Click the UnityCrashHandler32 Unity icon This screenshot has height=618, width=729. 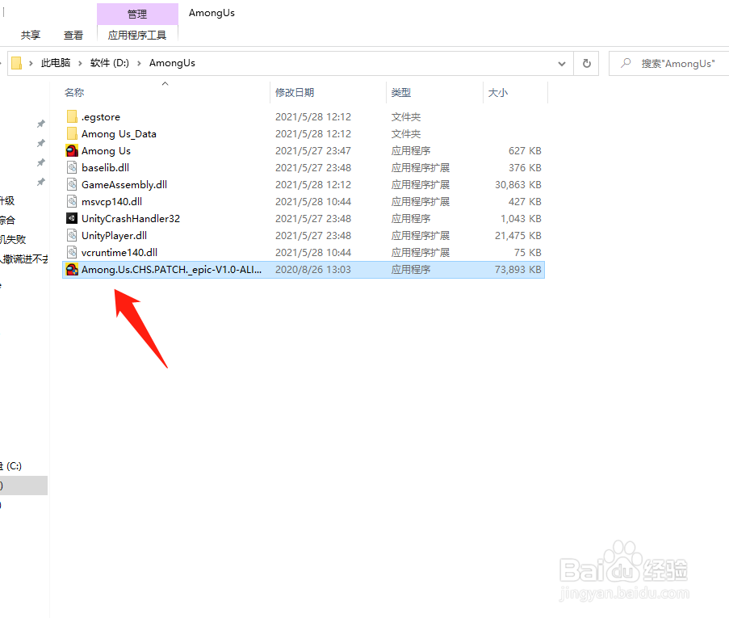[72, 218]
